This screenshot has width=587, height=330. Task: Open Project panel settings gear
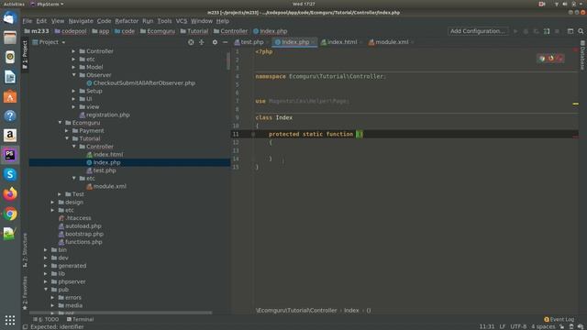(x=215, y=42)
